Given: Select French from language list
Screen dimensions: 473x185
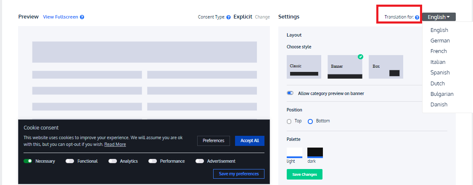Looking at the screenshot, I should tap(439, 51).
